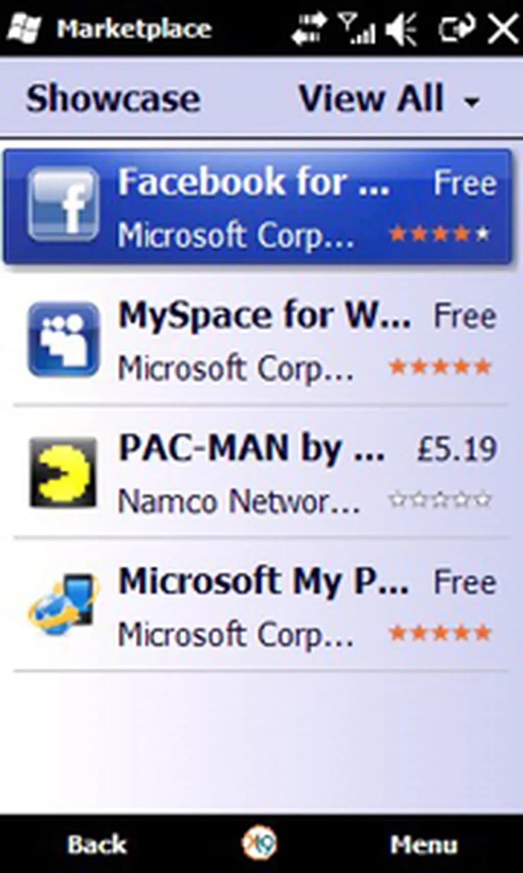The image size is (523, 873).
Task: Tap the Windows Start flag icon
Action: 23,29
